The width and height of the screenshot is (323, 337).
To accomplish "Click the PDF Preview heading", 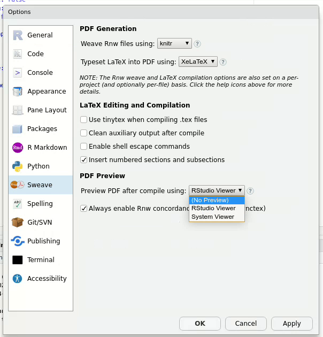I will pyautogui.click(x=102, y=176).
